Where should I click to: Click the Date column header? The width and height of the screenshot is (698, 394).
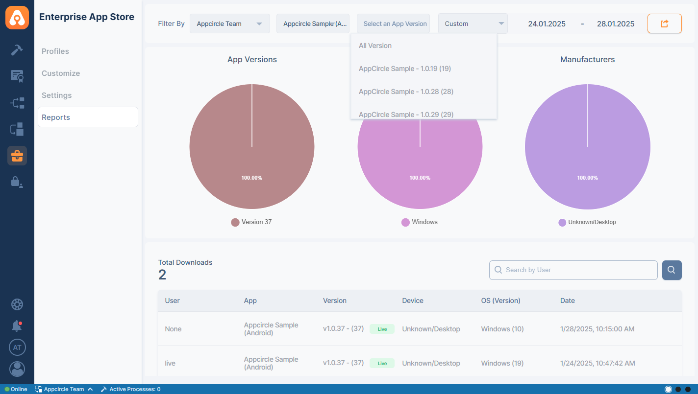coord(568,301)
